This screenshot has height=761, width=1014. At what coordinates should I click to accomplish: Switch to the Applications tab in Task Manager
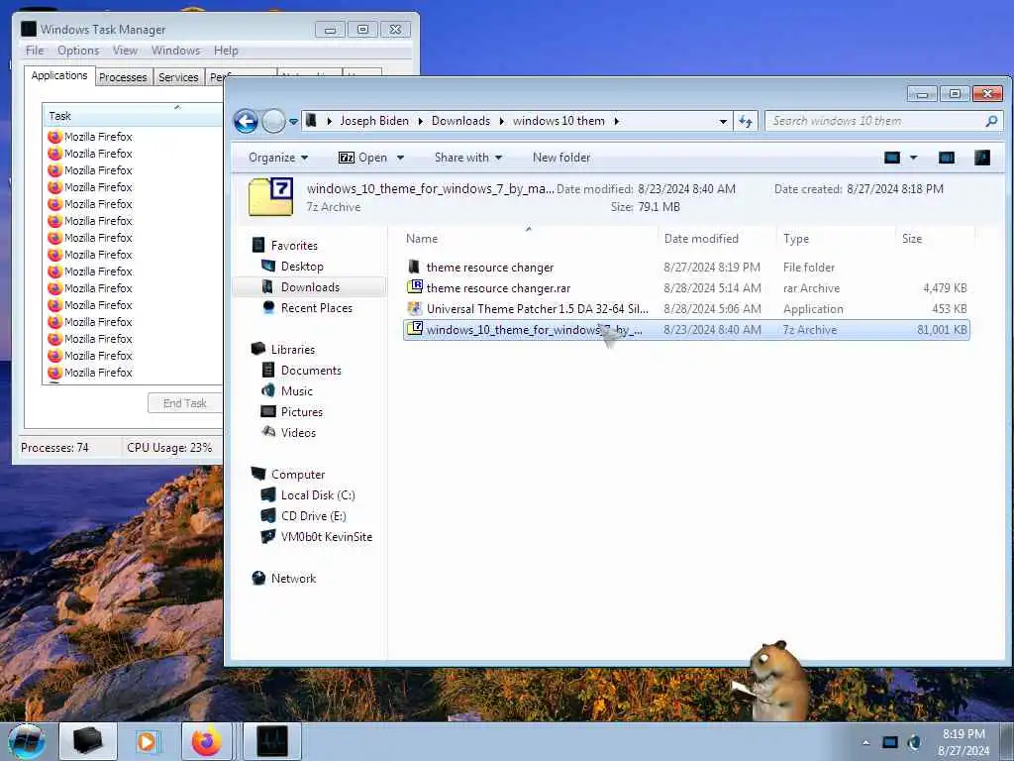tap(59, 75)
